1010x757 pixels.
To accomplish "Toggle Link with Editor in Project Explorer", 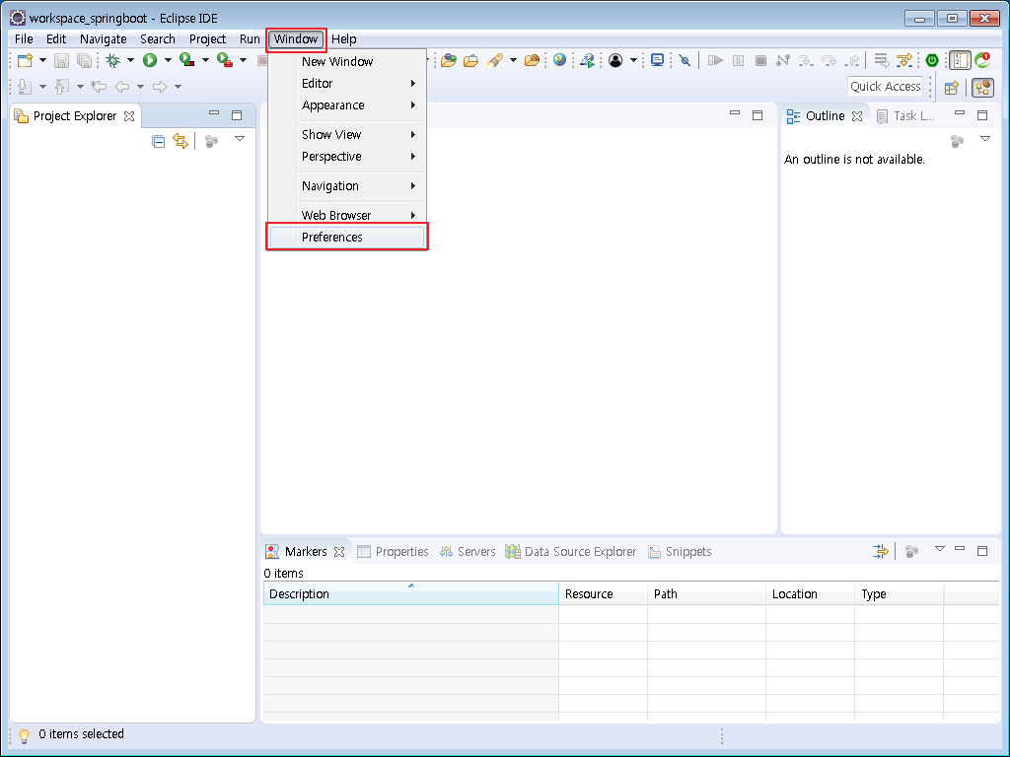I will (180, 141).
